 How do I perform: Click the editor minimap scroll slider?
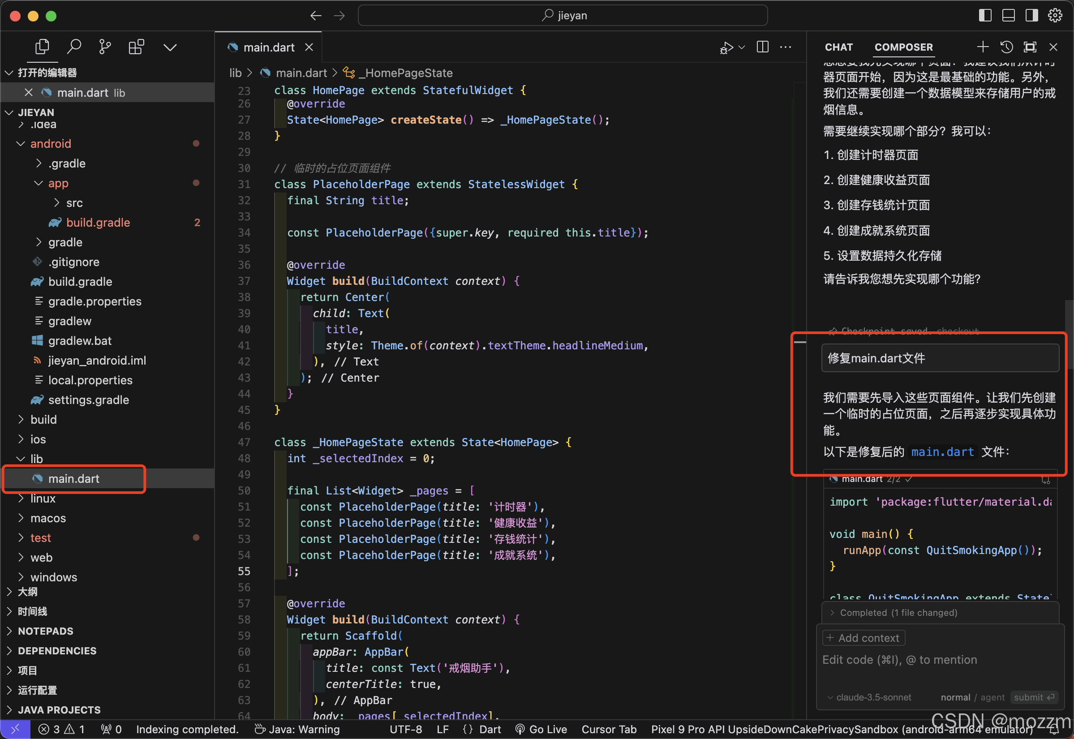[x=799, y=342]
